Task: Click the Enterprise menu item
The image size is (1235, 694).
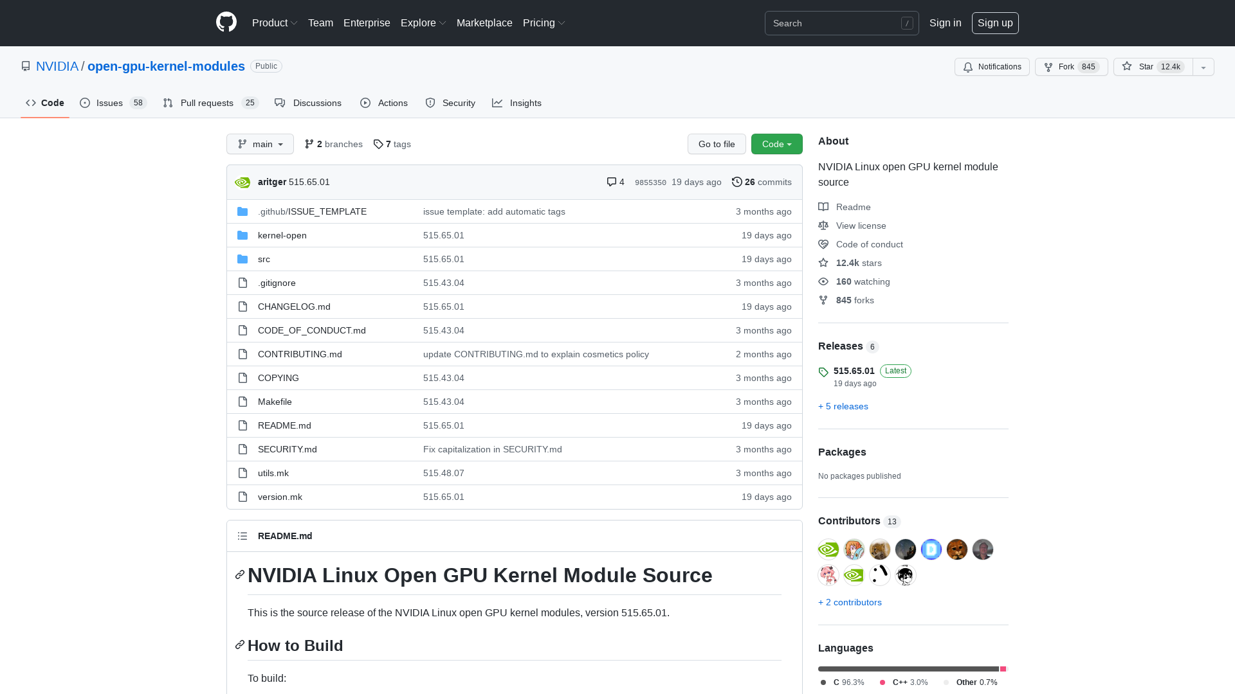Action: [367, 22]
